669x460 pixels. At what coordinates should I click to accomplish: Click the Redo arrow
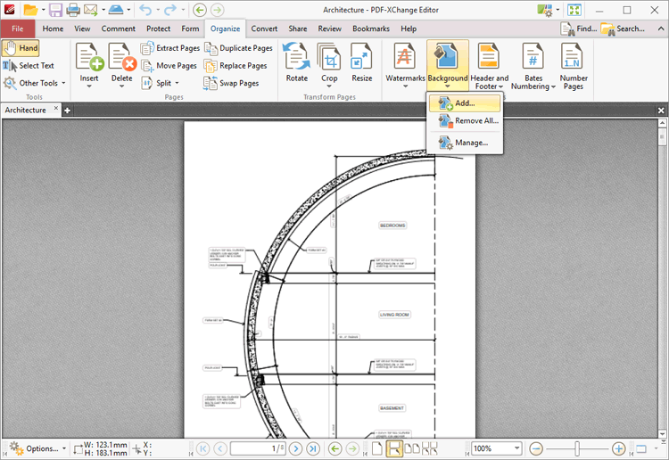pos(170,10)
